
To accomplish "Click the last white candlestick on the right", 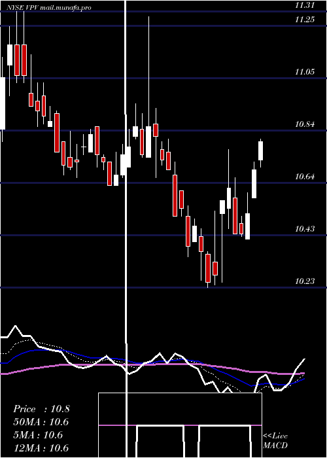I will (261, 150).
